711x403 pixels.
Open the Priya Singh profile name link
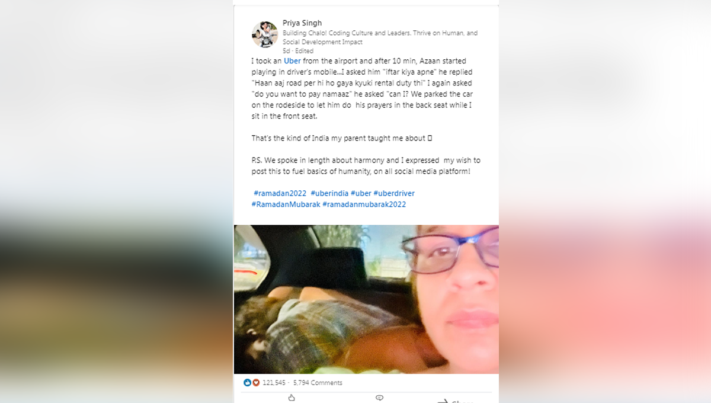pyautogui.click(x=302, y=23)
